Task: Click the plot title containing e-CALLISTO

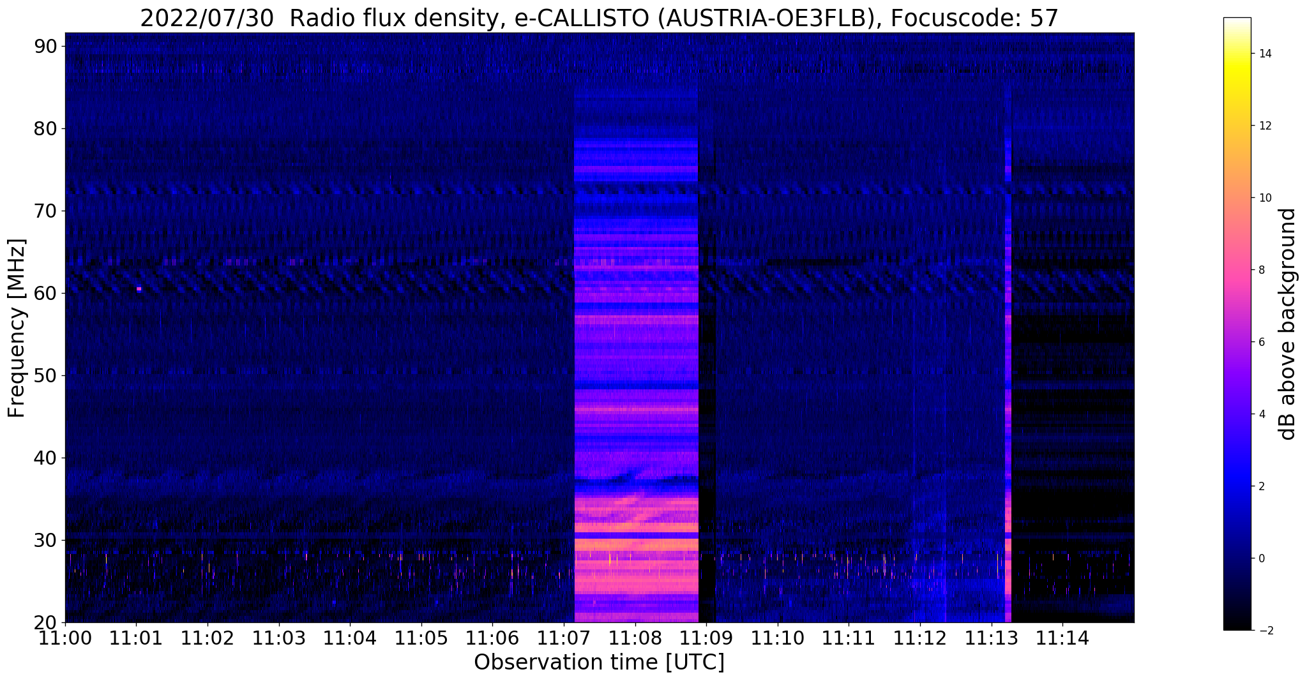Action: 599,18
